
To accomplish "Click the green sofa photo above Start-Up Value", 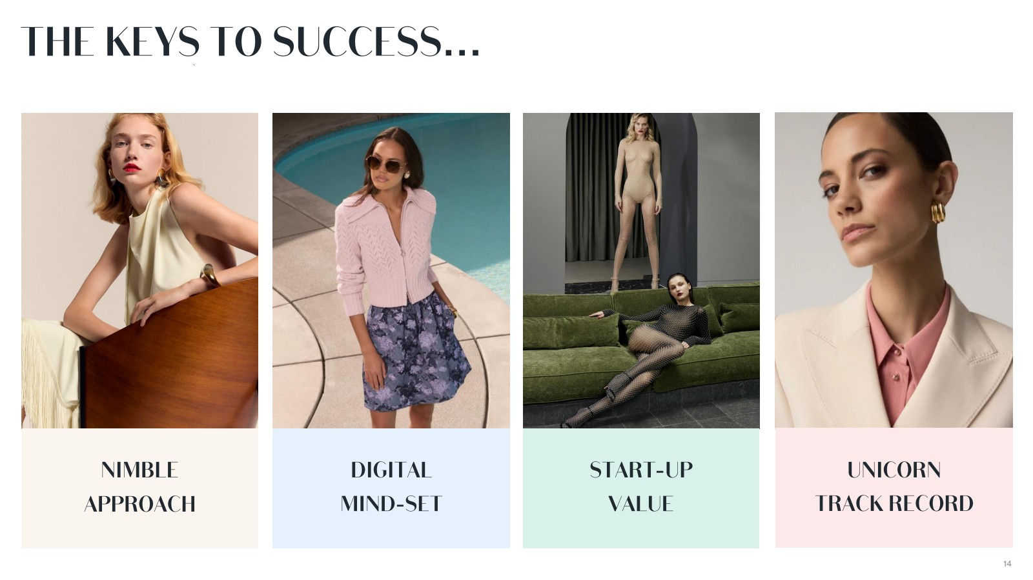I will [641, 270].
